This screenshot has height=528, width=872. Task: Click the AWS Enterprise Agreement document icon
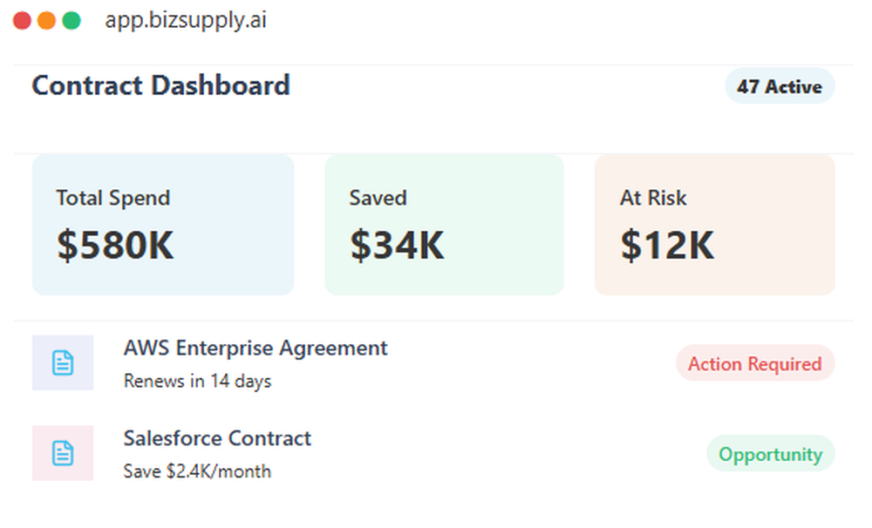(62, 362)
